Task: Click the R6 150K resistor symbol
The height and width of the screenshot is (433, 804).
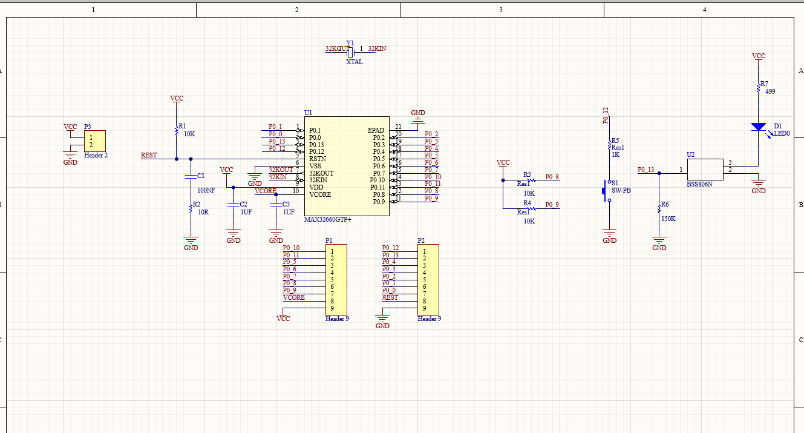Action: pos(659,208)
